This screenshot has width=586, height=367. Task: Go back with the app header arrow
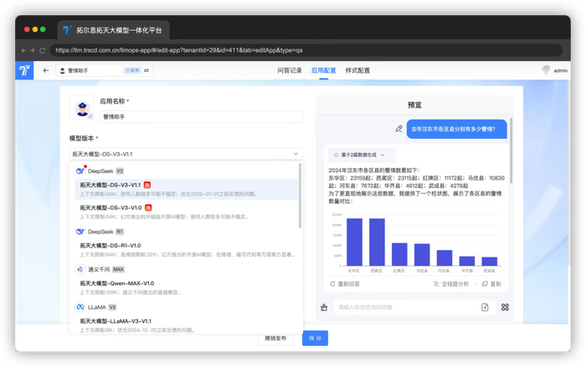[x=46, y=70]
